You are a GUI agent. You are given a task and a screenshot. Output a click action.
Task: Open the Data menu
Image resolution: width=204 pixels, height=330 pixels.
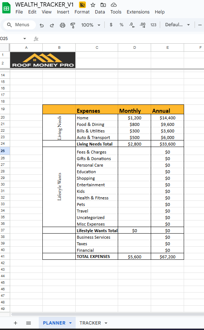pos(100,12)
